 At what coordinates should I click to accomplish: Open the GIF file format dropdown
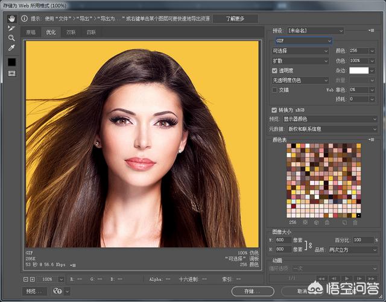(303, 41)
